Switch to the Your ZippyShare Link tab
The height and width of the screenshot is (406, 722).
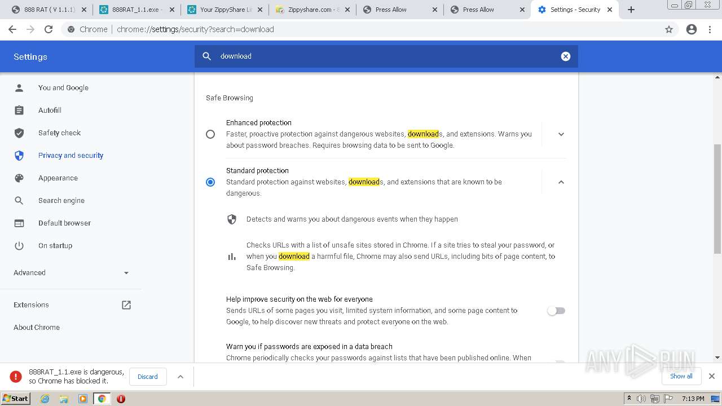(225, 10)
